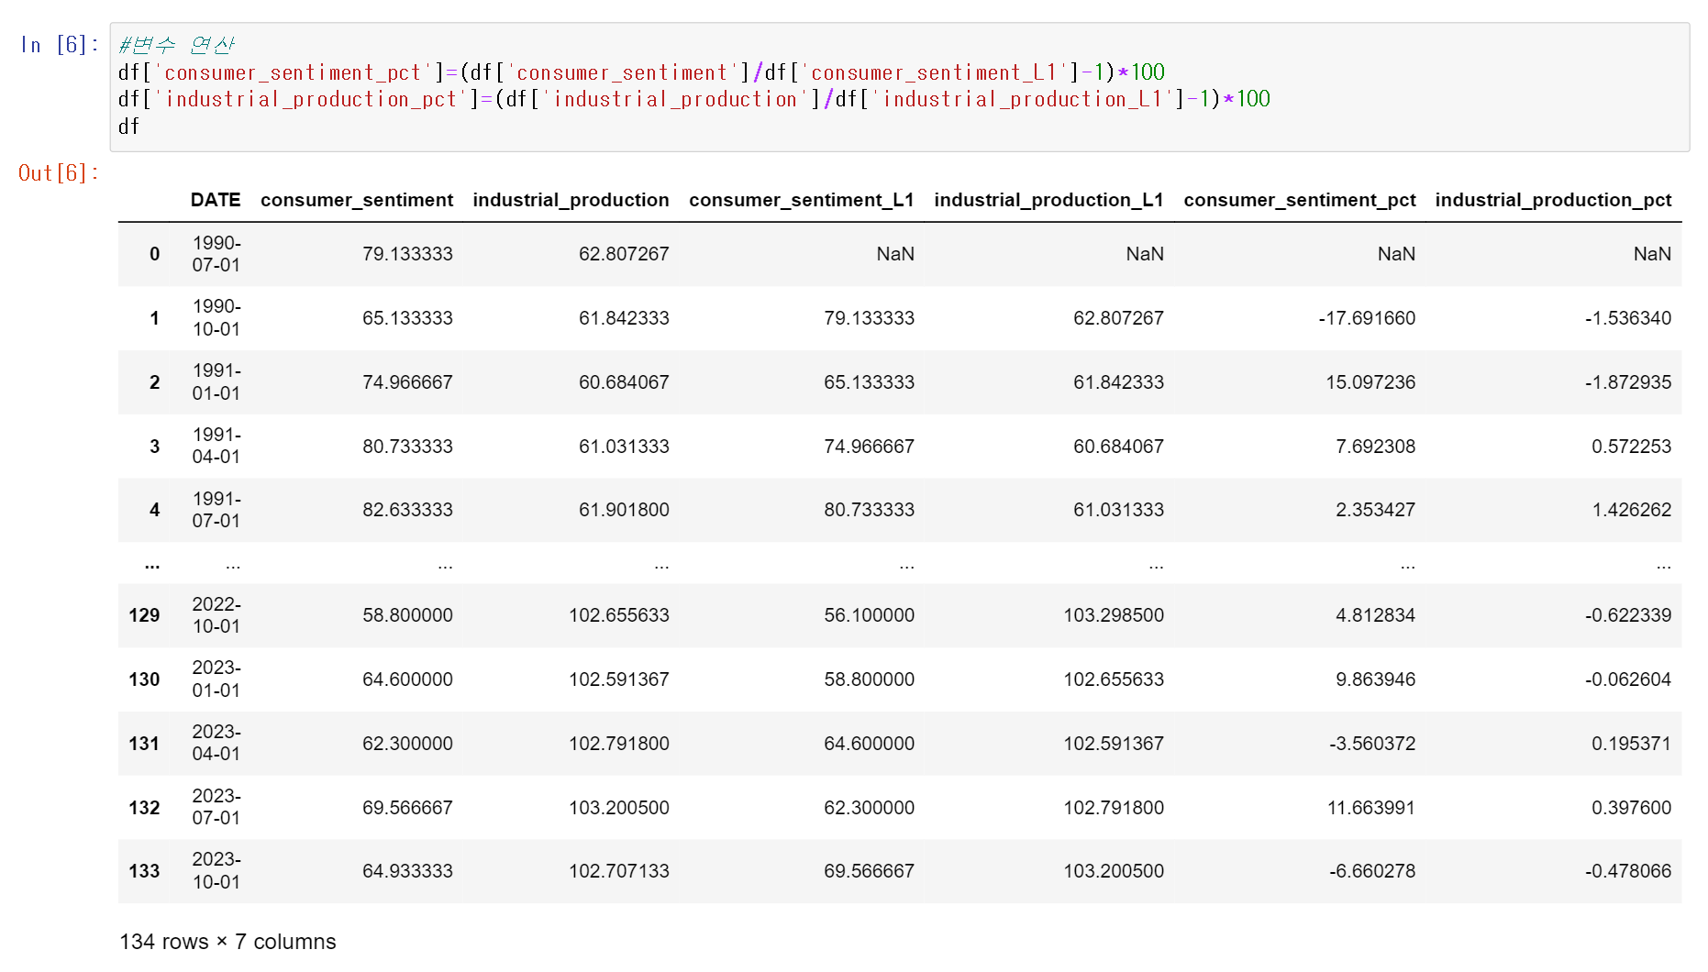Click the -0.478066 value in row 133

1628,871
